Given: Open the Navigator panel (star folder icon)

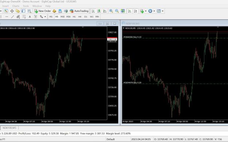Looking at the screenshot, I should [18, 11].
